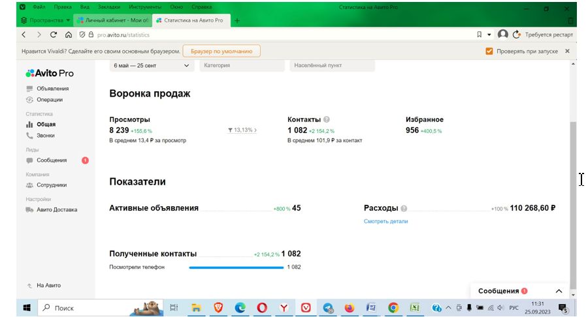
Task: Go to Объявления in the sidebar
Action: [52, 88]
